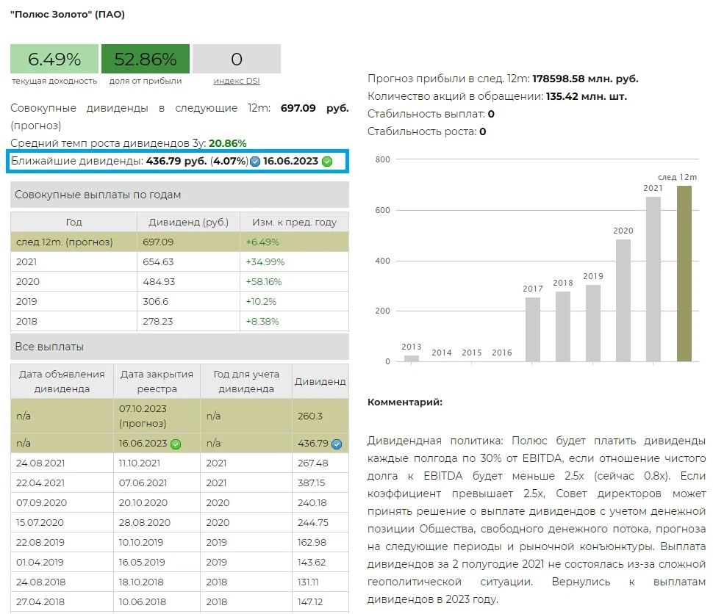Click the Совокупные выплаты по годам section header
The height and width of the screenshot is (614, 713).
179,195
